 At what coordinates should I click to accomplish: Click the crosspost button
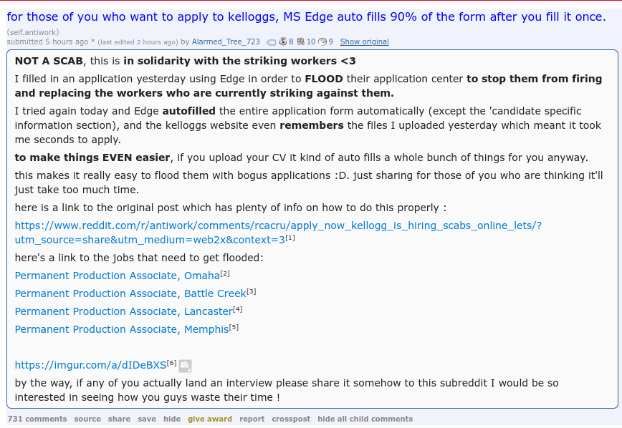click(x=291, y=419)
